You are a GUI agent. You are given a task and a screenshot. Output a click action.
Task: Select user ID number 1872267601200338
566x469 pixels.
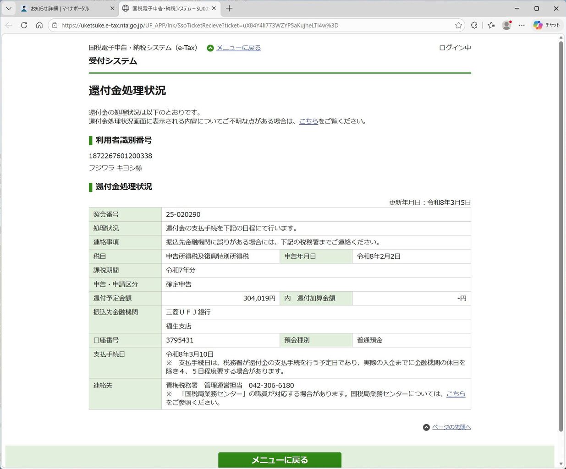(x=121, y=156)
